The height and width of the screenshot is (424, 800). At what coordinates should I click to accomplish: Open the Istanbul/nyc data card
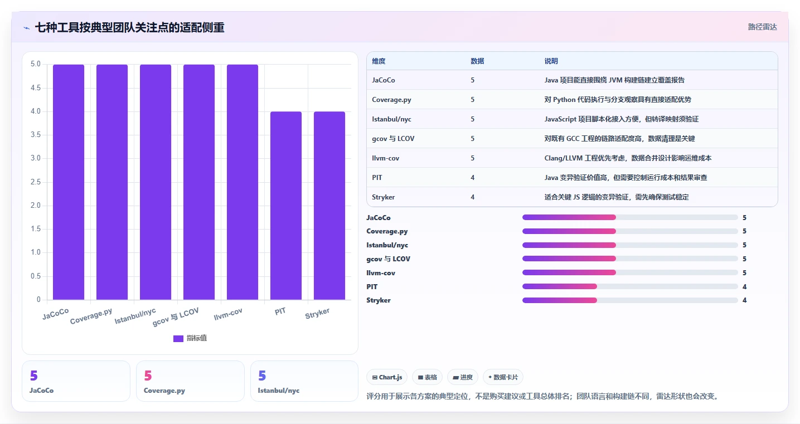click(304, 381)
